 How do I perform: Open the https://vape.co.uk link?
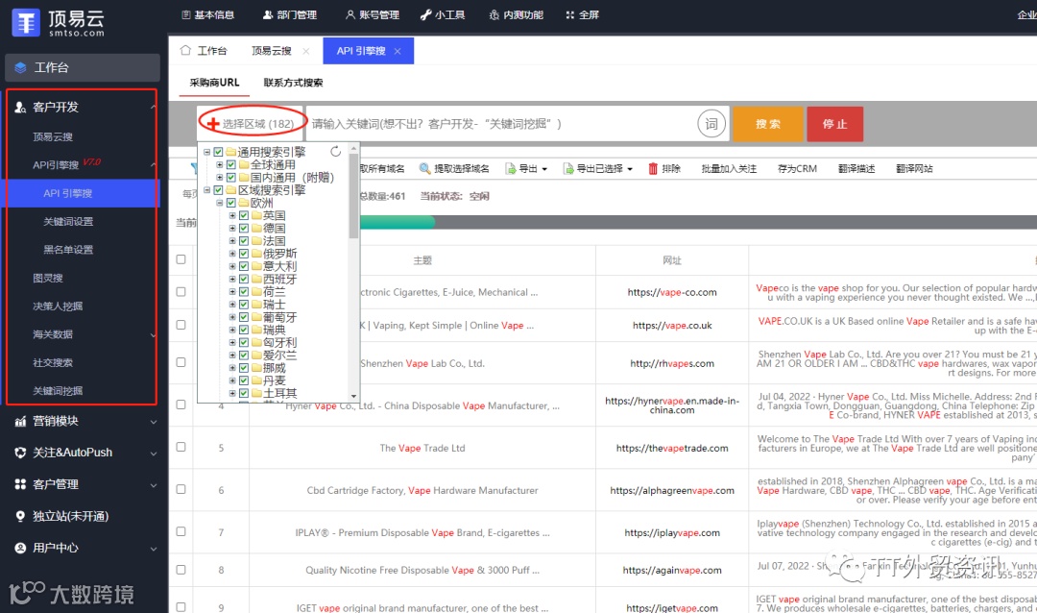pos(672,325)
